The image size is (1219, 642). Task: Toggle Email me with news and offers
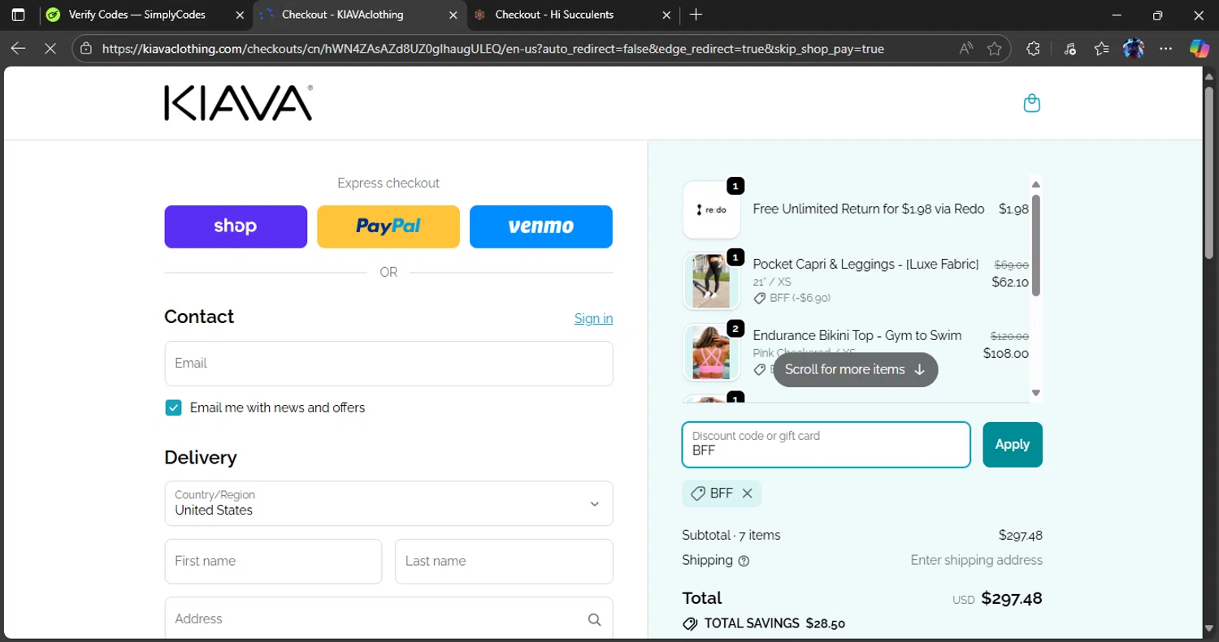pyautogui.click(x=173, y=407)
